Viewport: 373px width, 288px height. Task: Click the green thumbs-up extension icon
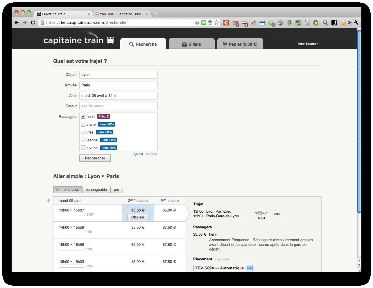[316, 22]
